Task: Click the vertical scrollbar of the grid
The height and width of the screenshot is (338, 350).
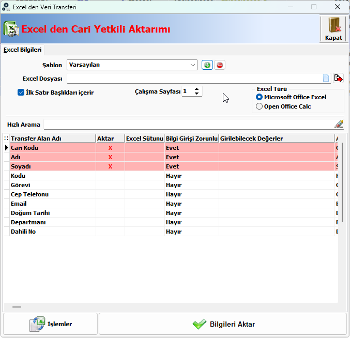Action: click(342, 182)
